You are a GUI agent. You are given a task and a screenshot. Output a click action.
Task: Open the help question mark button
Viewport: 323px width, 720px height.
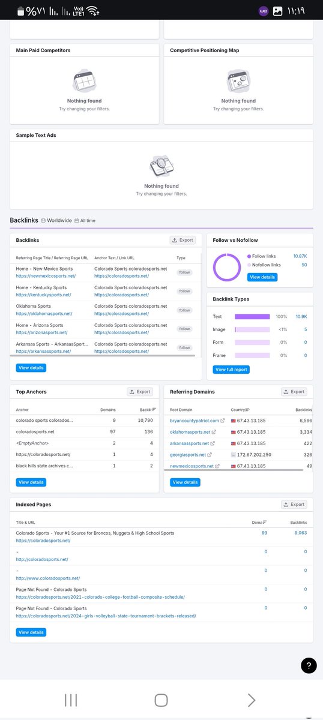308,665
